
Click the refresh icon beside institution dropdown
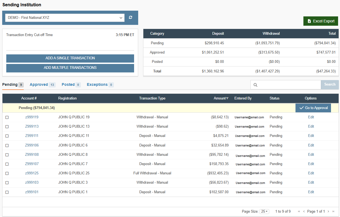click(x=131, y=17)
